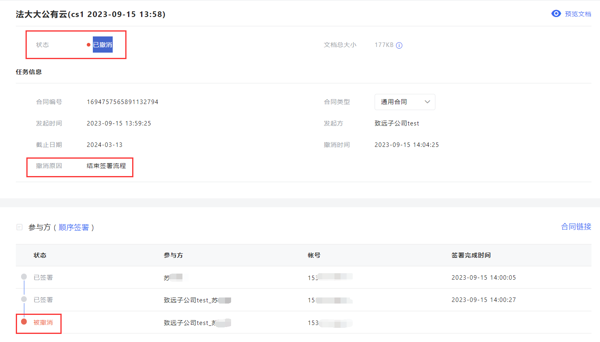
Task: Click the signing time 2023-09-15 14:00:27
Action: (484, 300)
